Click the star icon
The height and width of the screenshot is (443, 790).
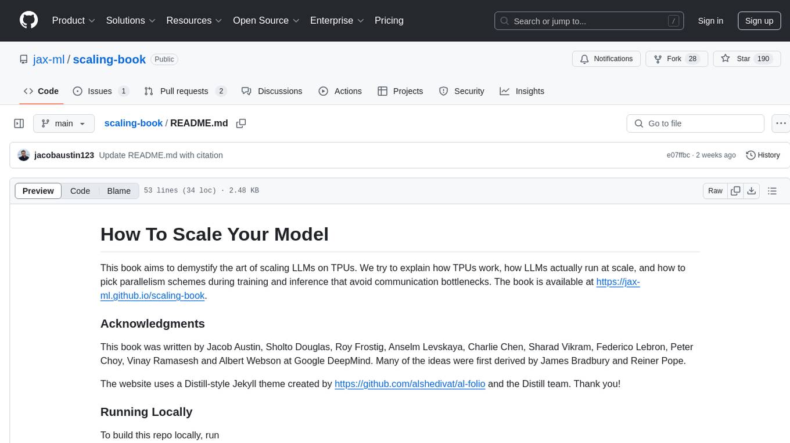tap(726, 59)
